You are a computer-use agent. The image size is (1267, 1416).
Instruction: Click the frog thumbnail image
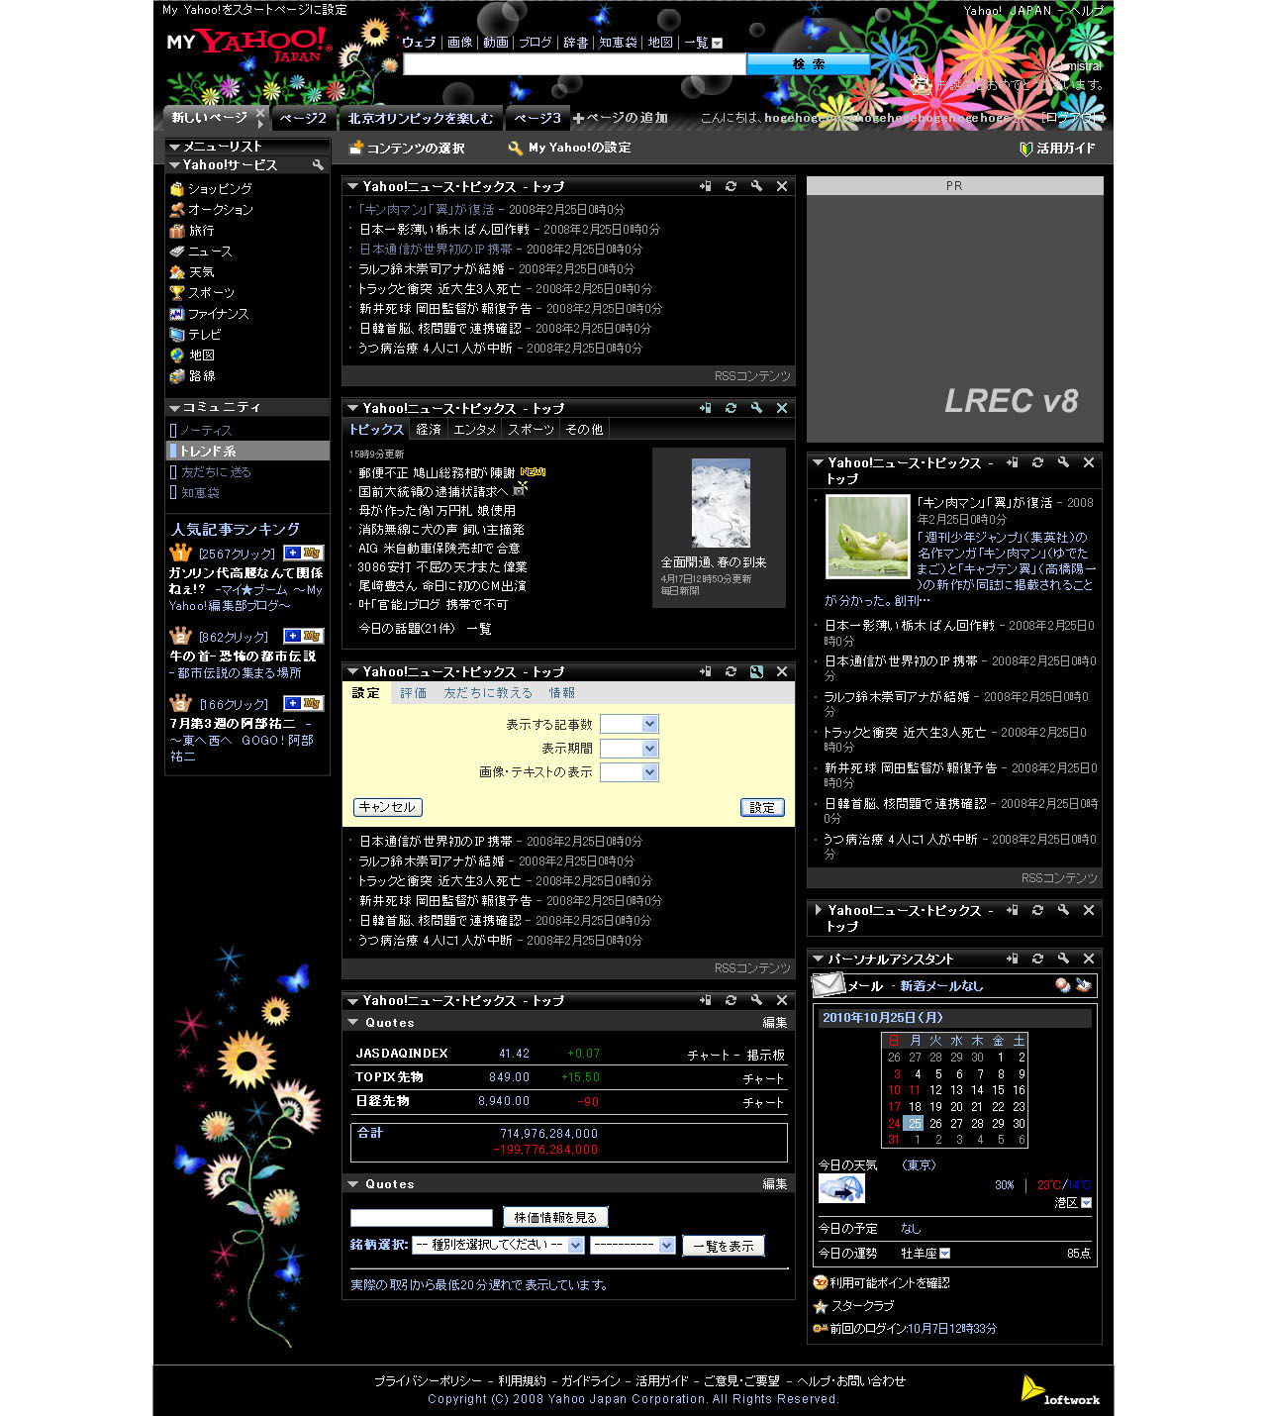pyautogui.click(x=867, y=537)
